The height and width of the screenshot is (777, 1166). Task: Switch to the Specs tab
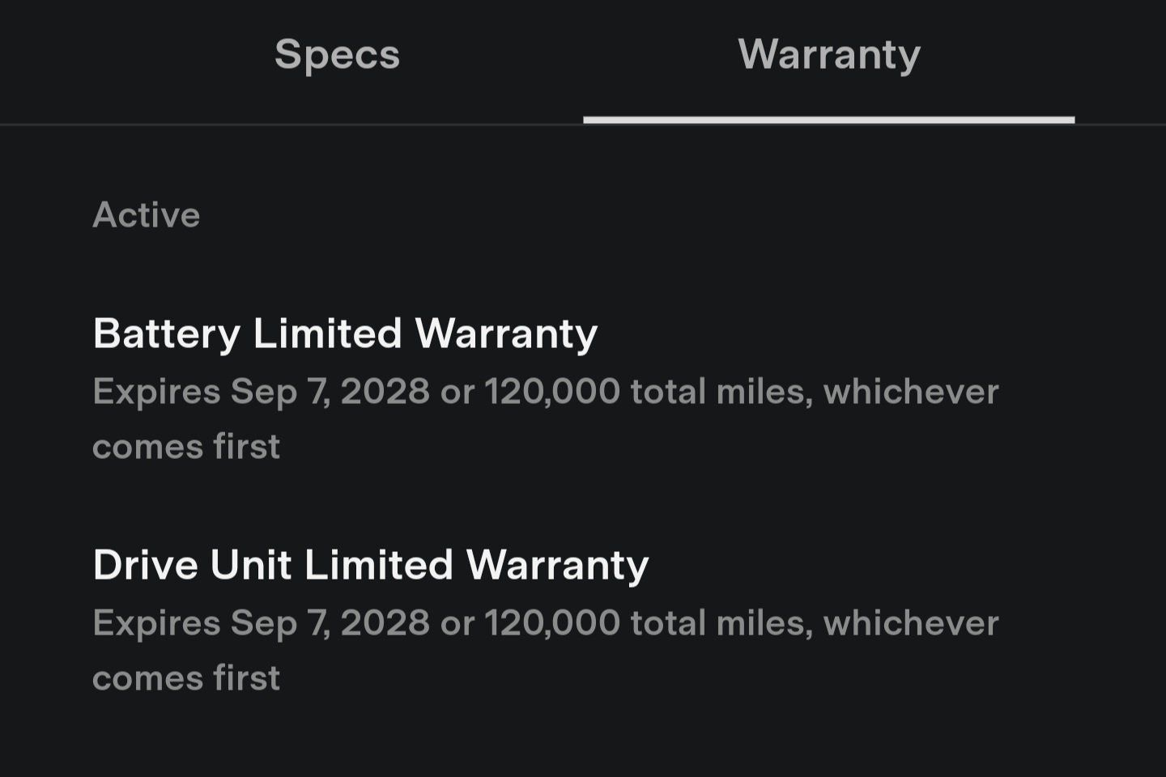click(x=337, y=55)
